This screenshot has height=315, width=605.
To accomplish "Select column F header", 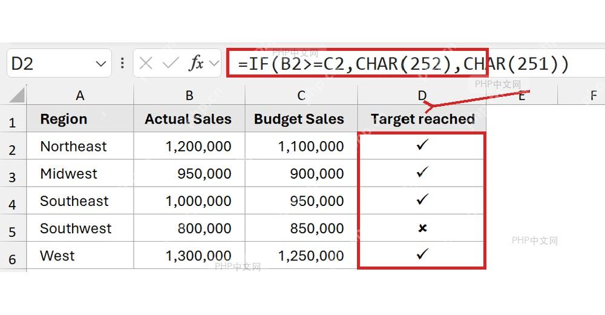I will click(x=593, y=95).
